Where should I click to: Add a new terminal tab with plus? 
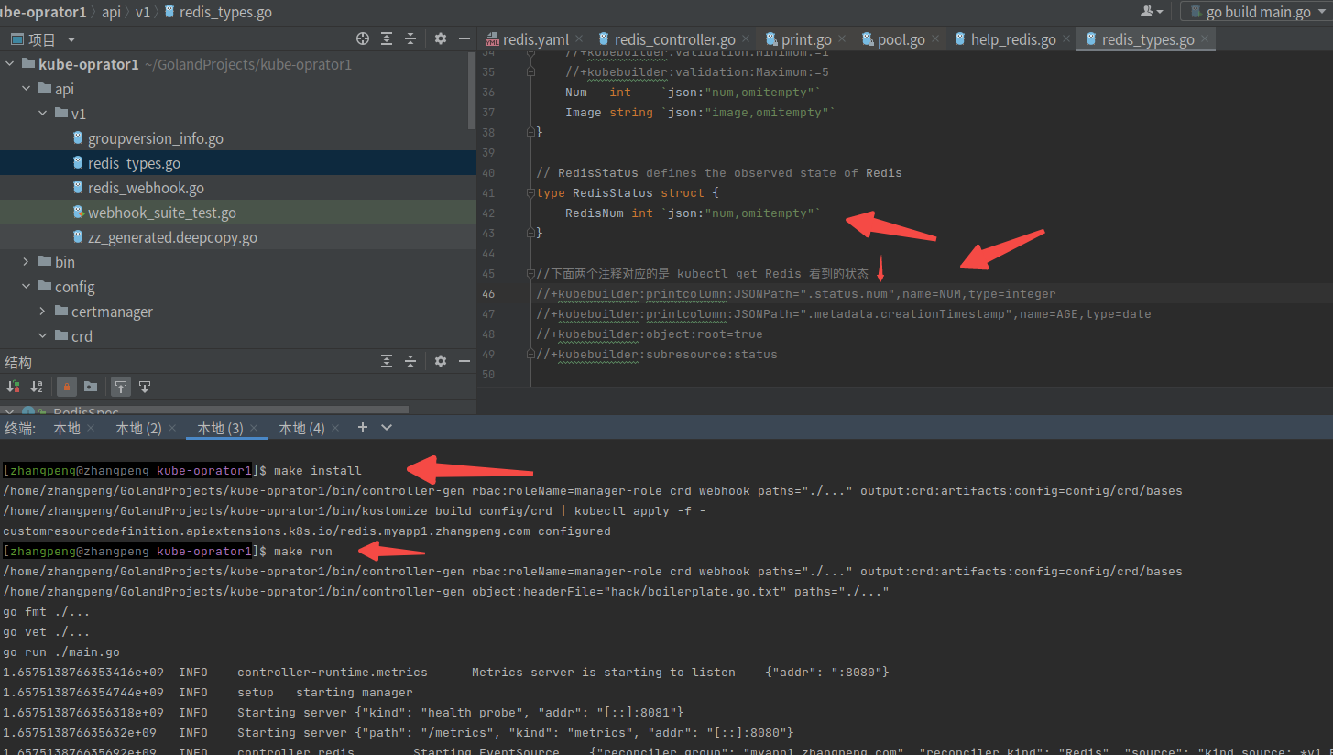pos(362,427)
